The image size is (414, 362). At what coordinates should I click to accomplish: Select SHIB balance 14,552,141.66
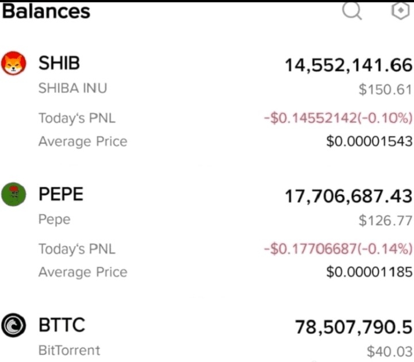pos(348,65)
